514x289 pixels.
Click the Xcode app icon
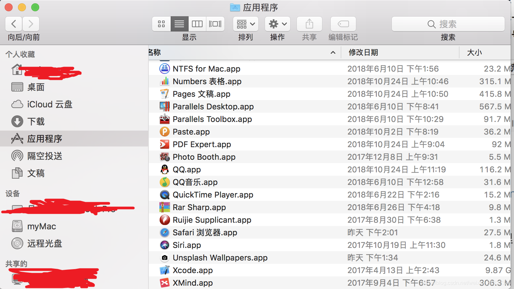(x=165, y=270)
